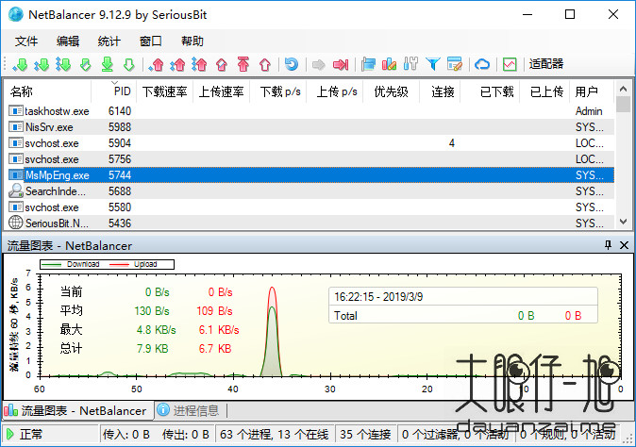636x447 pixels.
Task: Select the taskhostw.exe process row
Action: (x=57, y=110)
